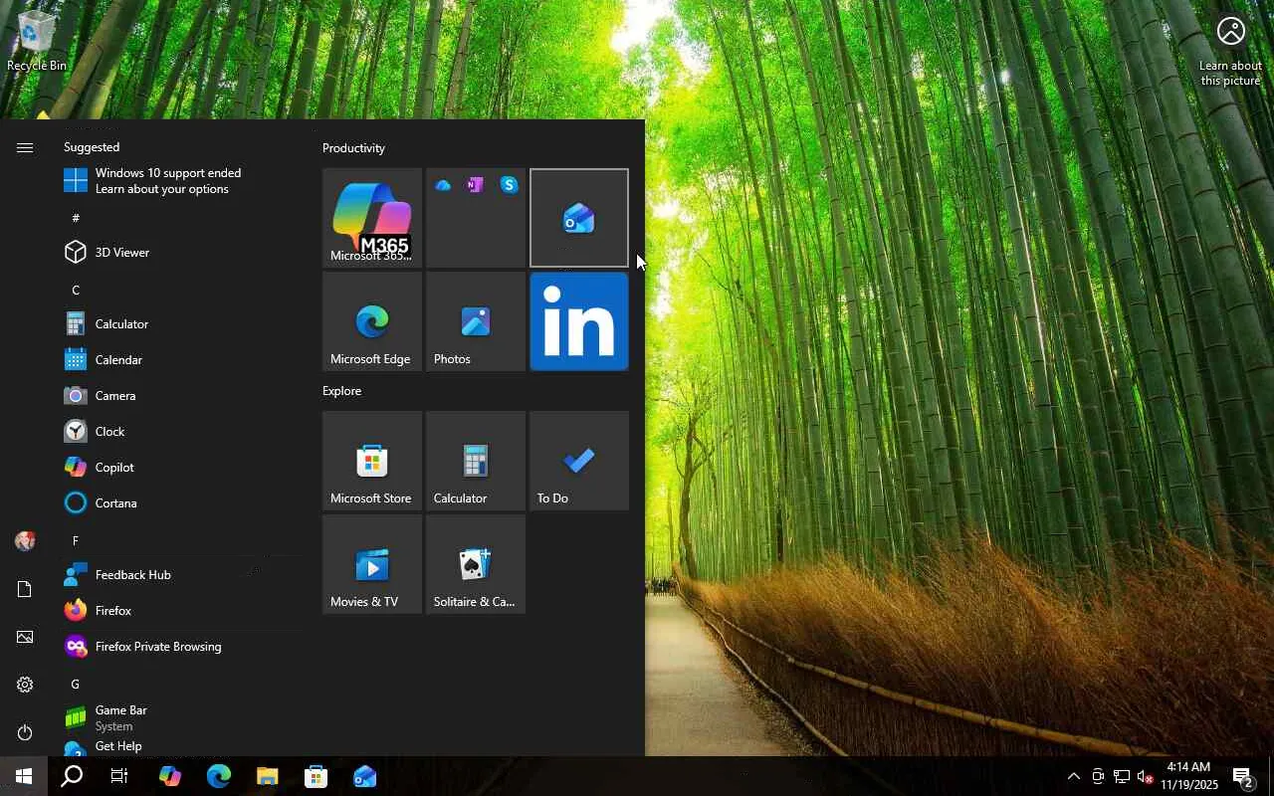The height and width of the screenshot is (796, 1274).
Task: Open the muted volume tray icon
Action: coord(1145,776)
